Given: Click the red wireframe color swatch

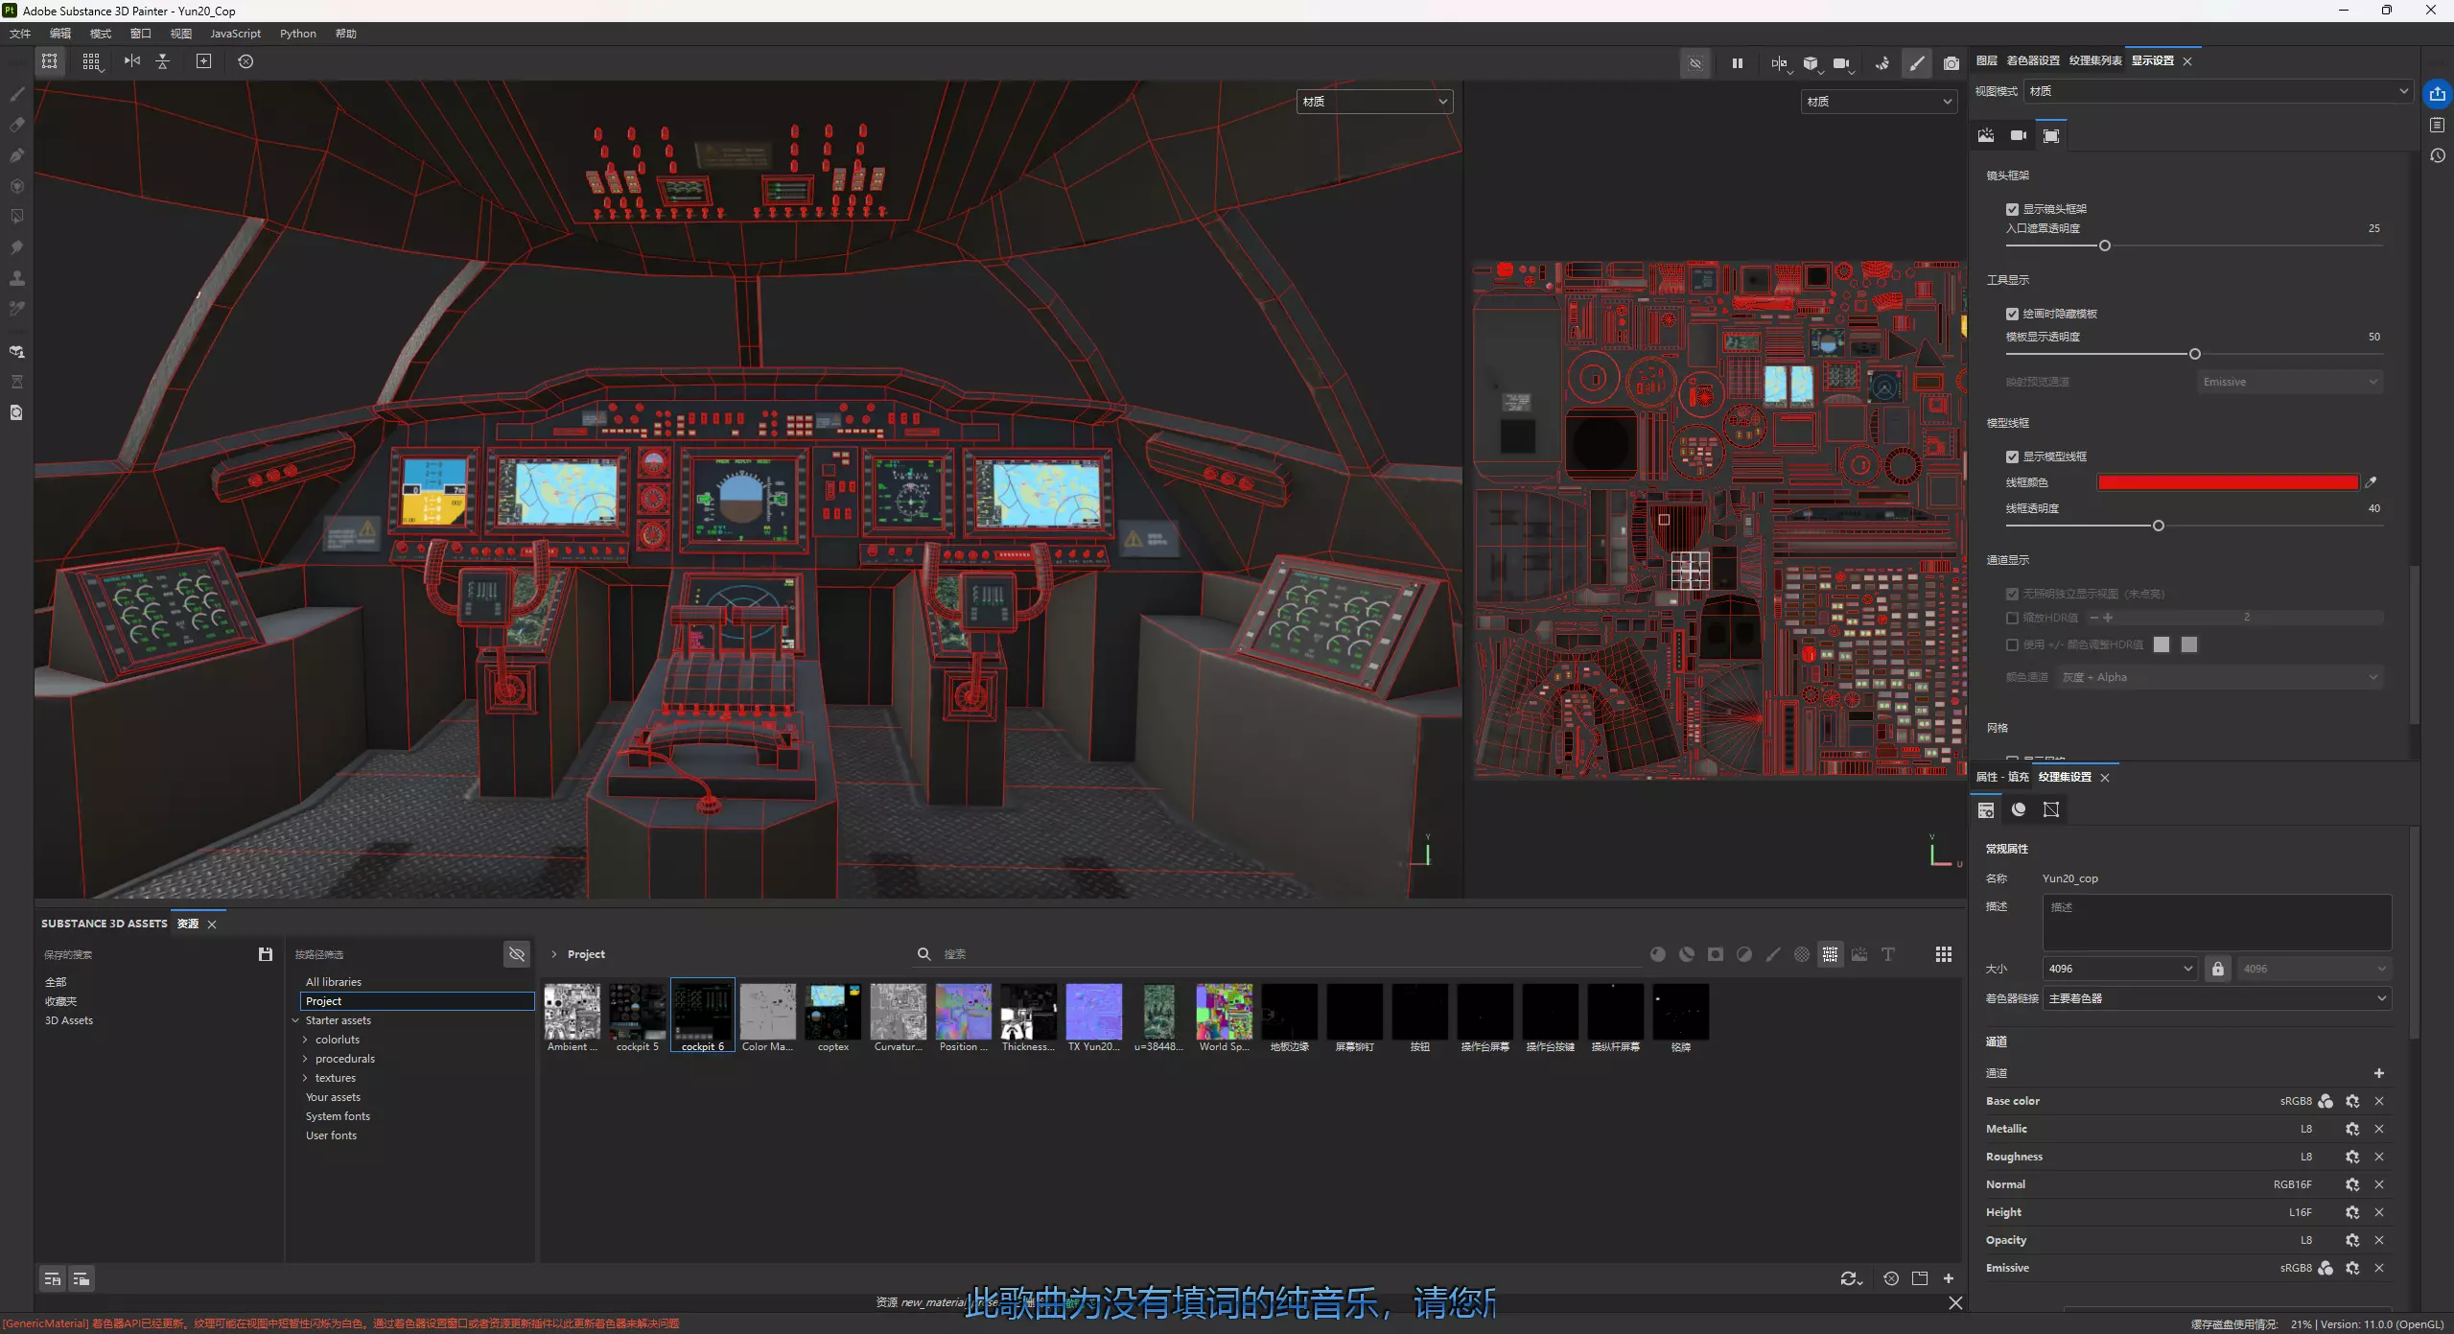Looking at the screenshot, I should tap(2227, 482).
